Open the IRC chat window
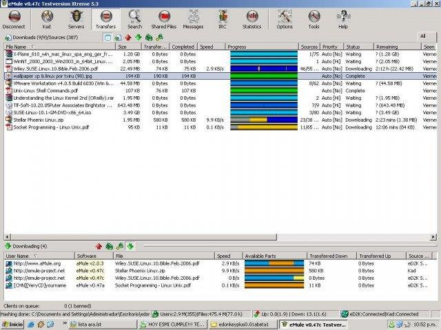This screenshot has width=441, height=330. click(x=223, y=19)
